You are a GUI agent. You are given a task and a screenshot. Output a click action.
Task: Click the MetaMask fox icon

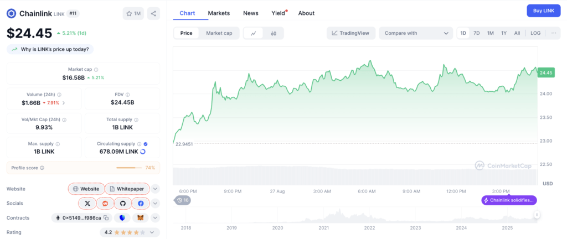point(140,217)
